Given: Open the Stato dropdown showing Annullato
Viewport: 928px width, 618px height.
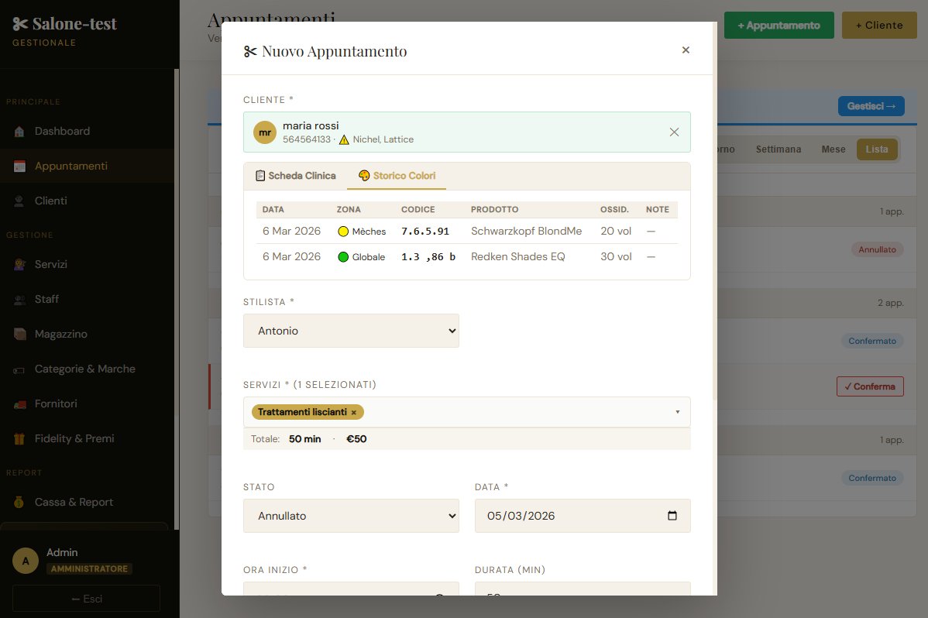Looking at the screenshot, I should pyautogui.click(x=351, y=516).
